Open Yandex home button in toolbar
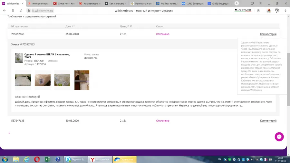The height and width of the screenshot is (163, 290). point(13,11)
